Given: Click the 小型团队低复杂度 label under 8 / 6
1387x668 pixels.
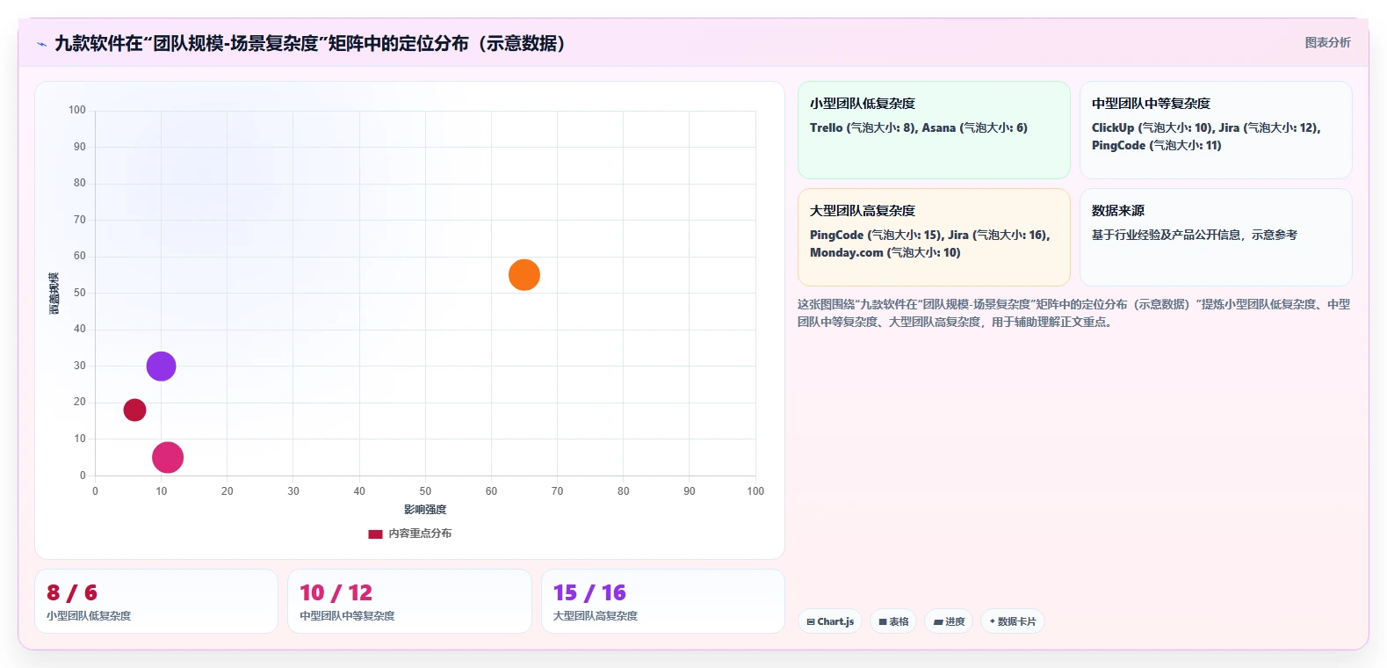Looking at the screenshot, I should pyautogui.click(x=89, y=616).
